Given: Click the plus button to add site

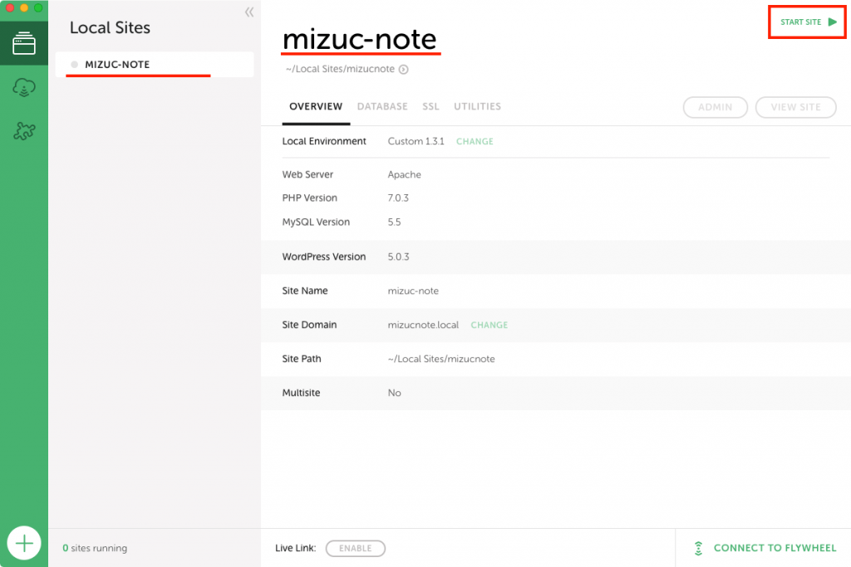Looking at the screenshot, I should (x=24, y=543).
